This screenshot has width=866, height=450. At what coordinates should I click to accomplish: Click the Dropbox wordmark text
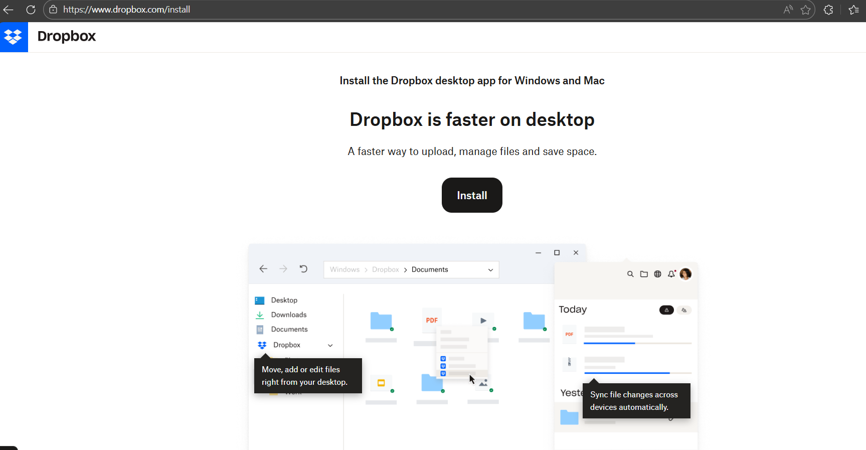pyautogui.click(x=66, y=36)
